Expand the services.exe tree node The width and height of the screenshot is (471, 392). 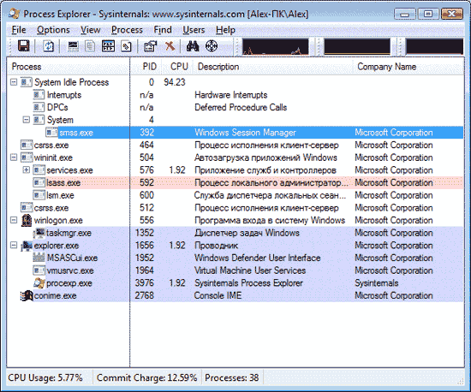coord(27,169)
